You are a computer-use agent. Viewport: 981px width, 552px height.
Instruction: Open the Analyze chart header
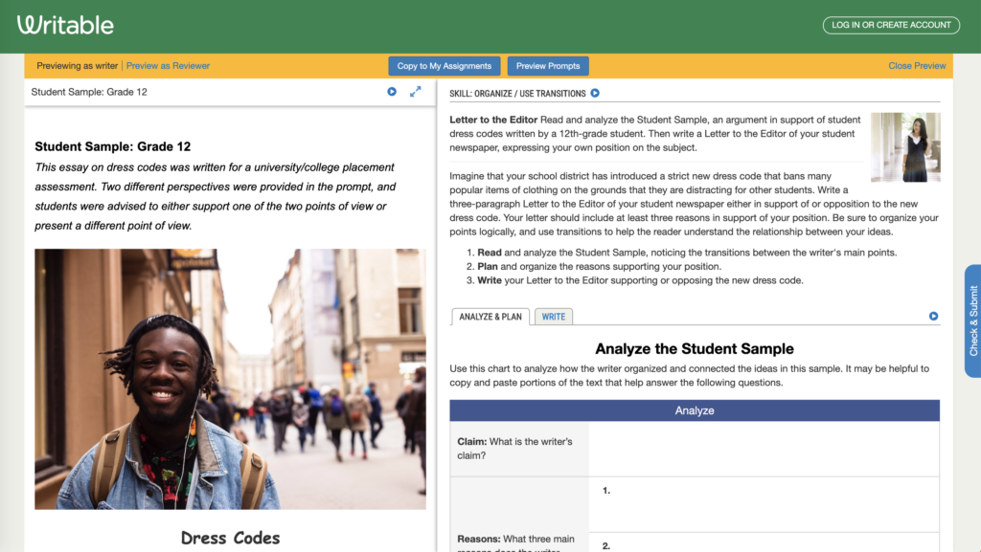693,409
